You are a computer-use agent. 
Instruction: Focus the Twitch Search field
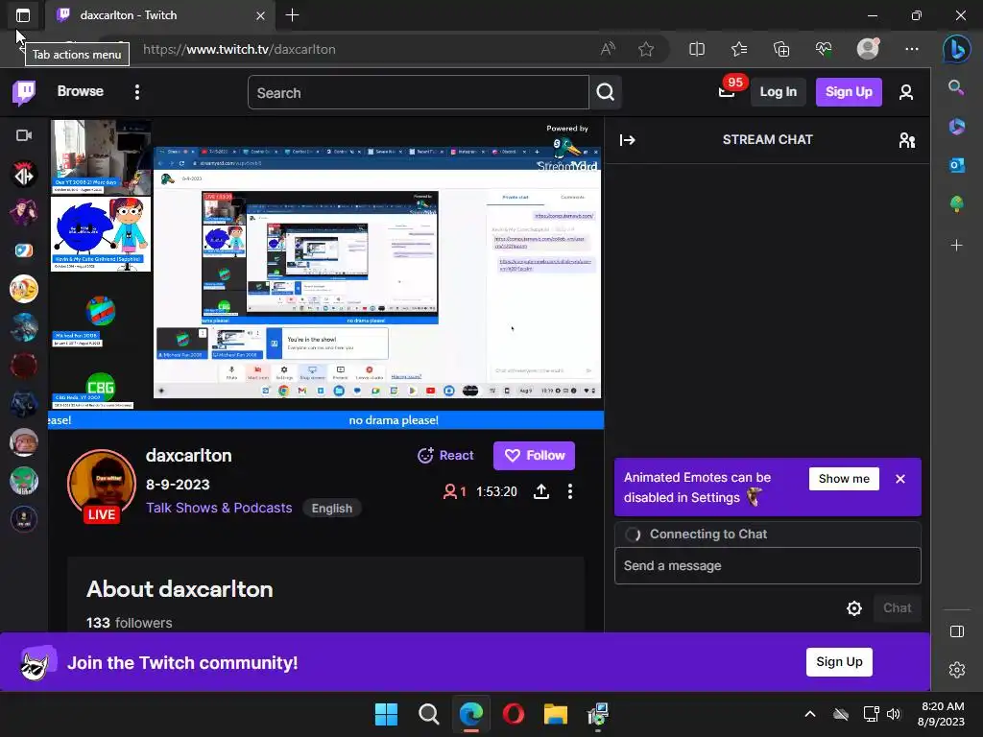point(419,93)
